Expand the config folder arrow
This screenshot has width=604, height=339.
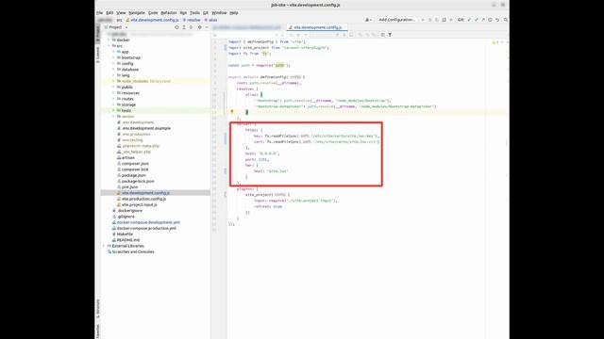point(113,63)
